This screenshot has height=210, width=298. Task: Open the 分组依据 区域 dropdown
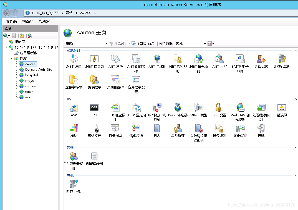click(205, 44)
